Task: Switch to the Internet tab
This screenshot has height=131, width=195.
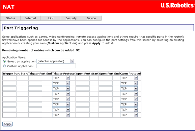Action: tap(31, 18)
